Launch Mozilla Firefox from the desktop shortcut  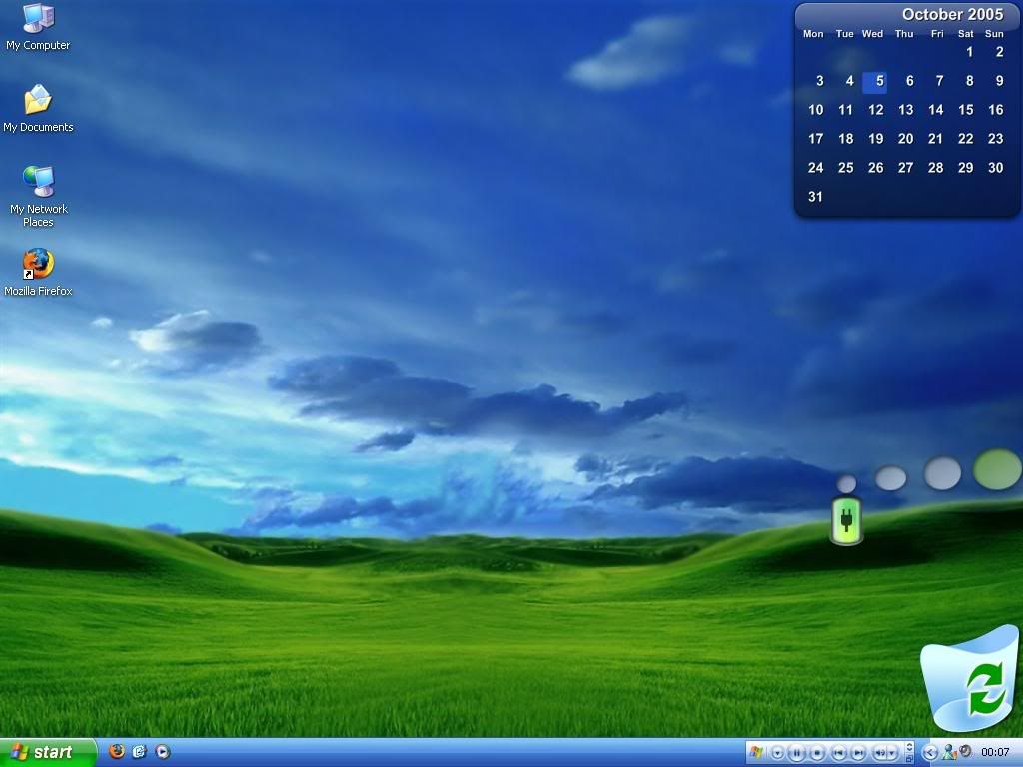pyautogui.click(x=38, y=265)
